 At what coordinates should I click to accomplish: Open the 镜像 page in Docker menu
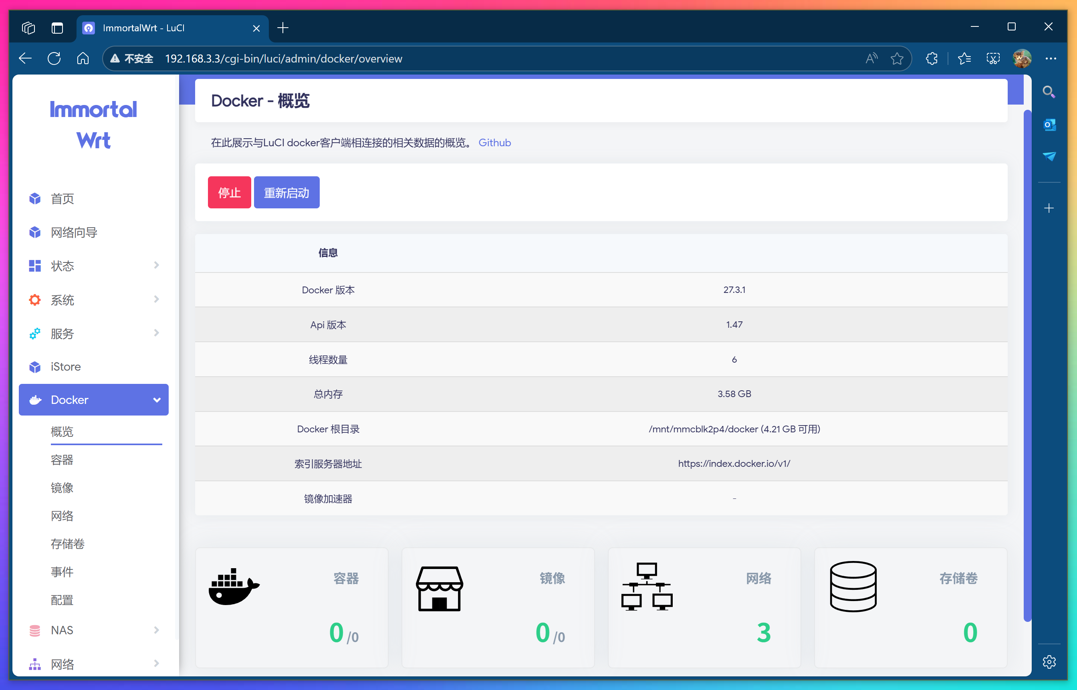tap(62, 488)
